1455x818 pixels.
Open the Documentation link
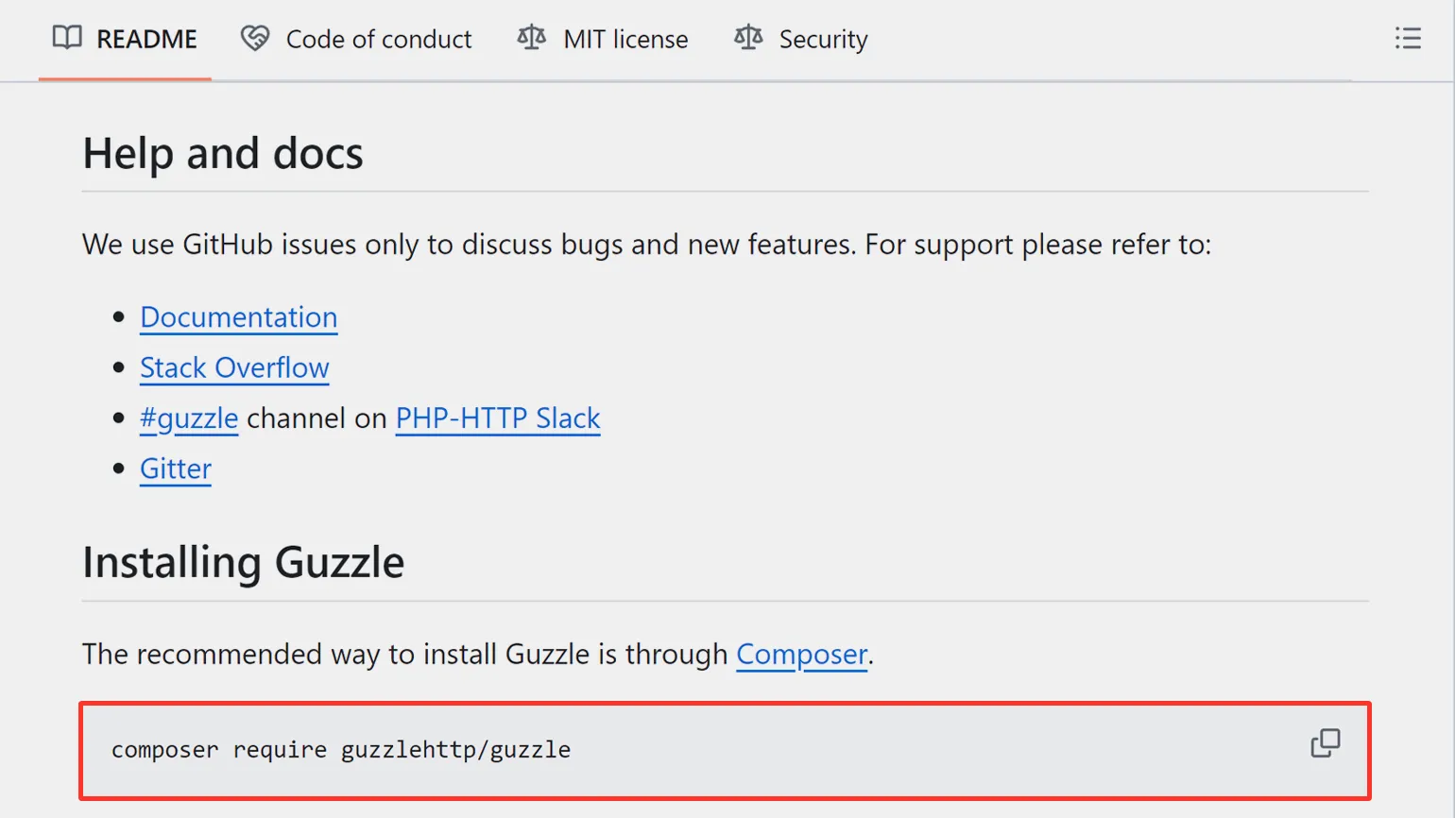[x=238, y=317]
